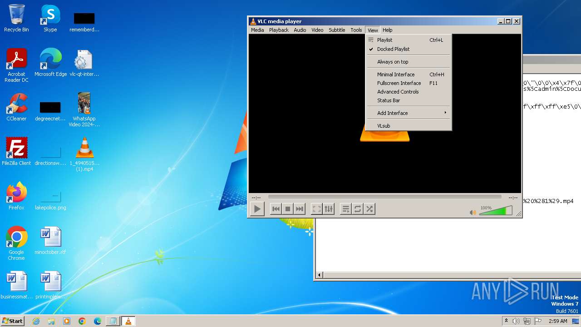581x327 pixels.
Task: Toggle the playlist button in controls
Action: click(x=346, y=209)
